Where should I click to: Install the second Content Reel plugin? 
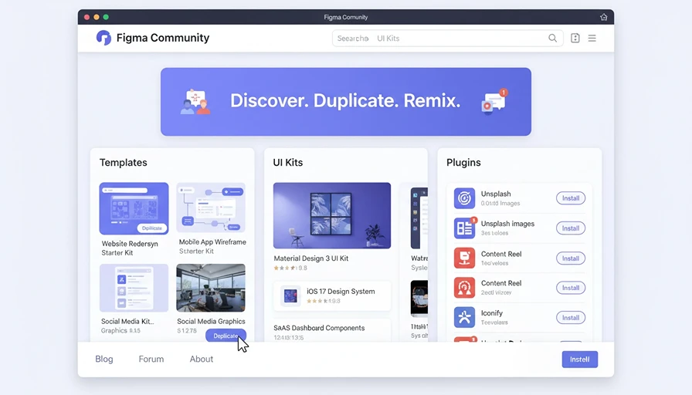(571, 288)
